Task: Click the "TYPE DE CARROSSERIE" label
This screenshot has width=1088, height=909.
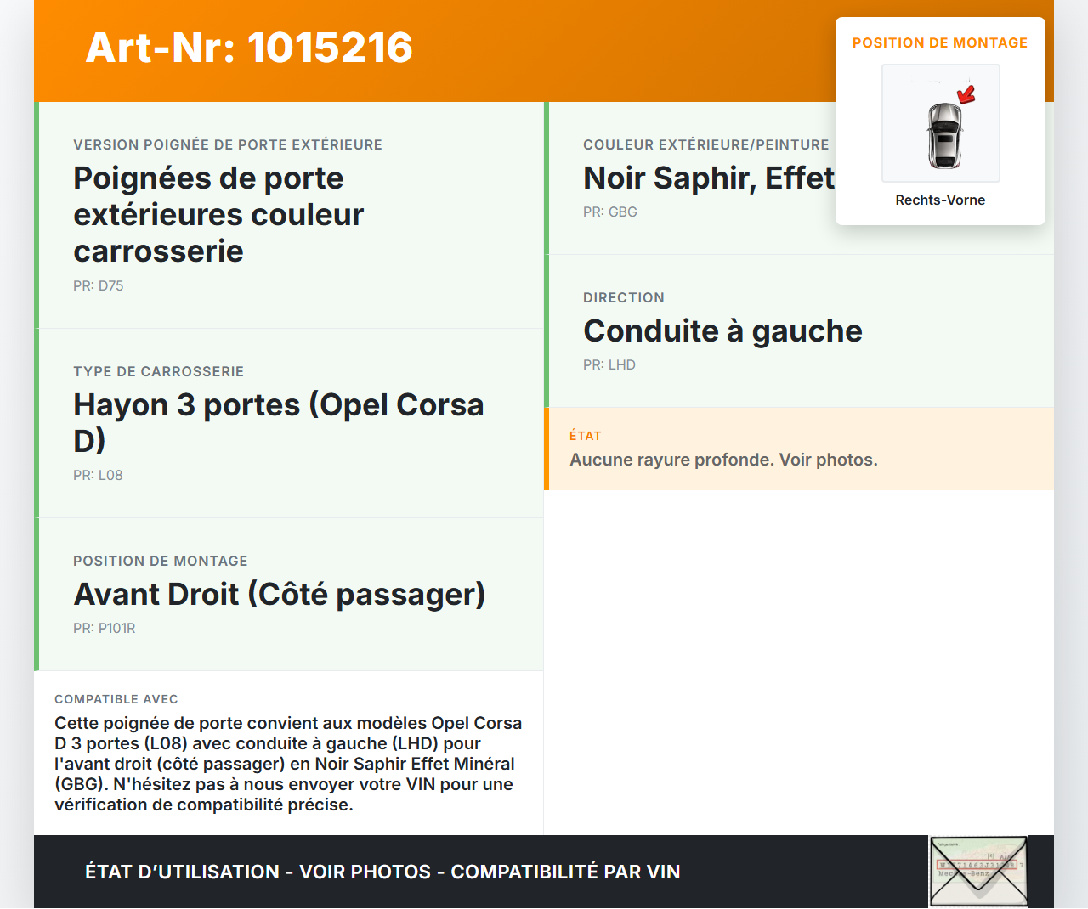Action: (159, 372)
